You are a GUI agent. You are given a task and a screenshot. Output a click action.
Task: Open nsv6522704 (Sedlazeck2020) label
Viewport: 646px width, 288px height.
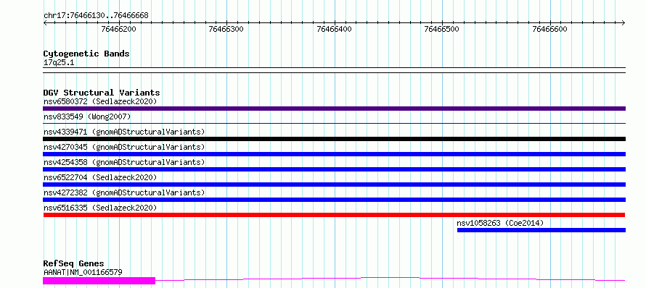(x=100, y=177)
